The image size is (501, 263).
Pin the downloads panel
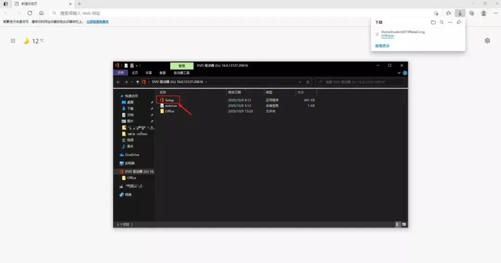coord(459,22)
